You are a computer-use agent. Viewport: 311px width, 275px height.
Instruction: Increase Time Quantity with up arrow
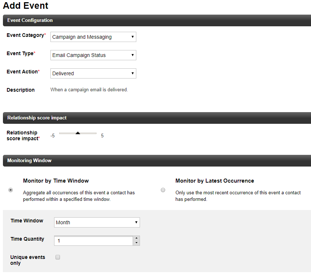click(136, 238)
